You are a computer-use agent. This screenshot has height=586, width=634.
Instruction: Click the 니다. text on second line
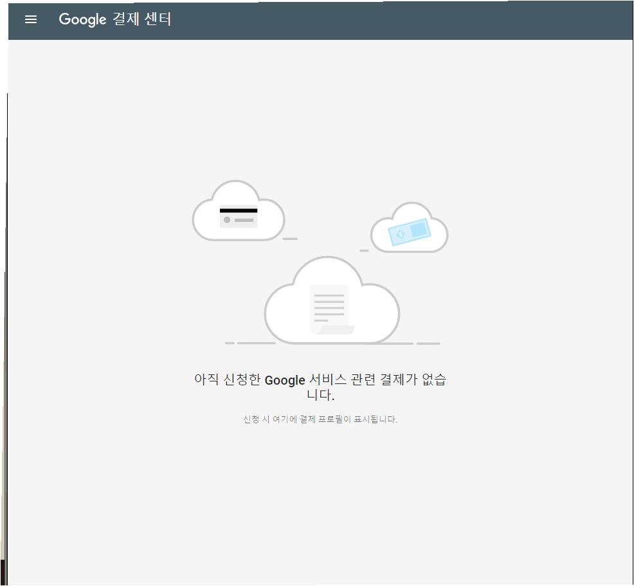coord(320,395)
